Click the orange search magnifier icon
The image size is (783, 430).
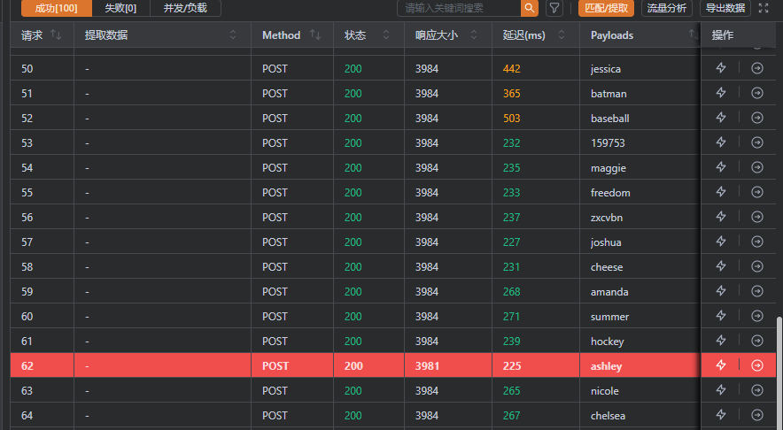coord(529,8)
